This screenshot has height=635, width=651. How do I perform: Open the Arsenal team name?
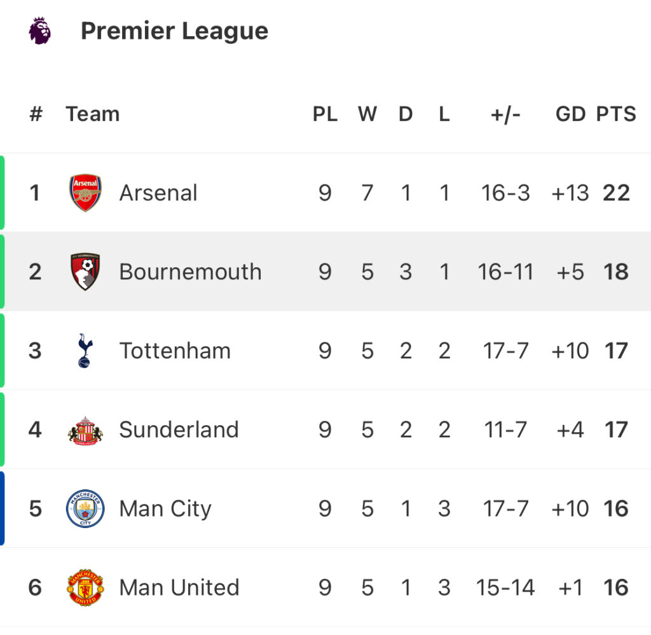(158, 193)
